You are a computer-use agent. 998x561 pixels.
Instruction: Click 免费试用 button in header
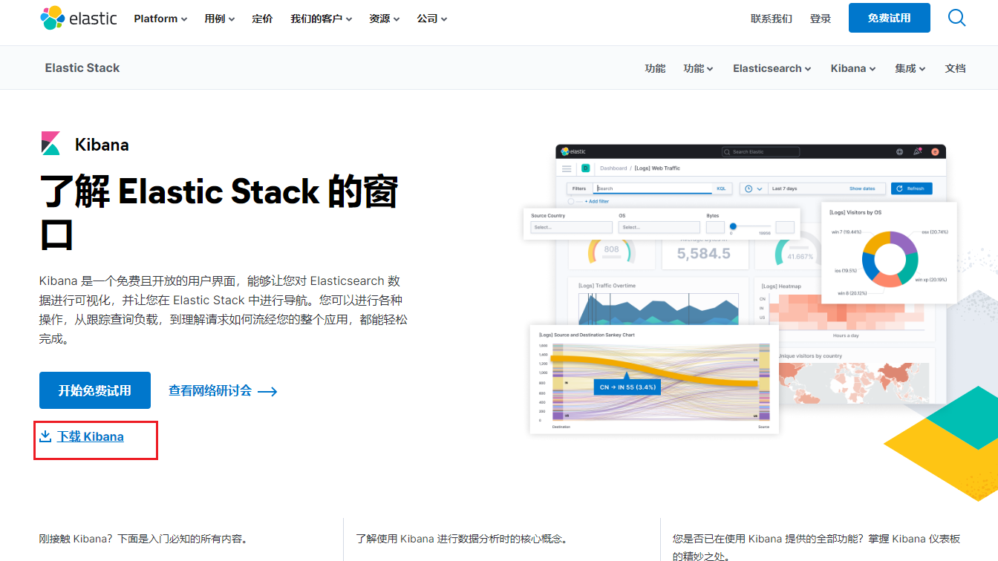coord(890,18)
